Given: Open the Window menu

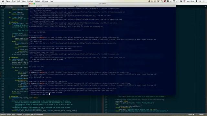Looking at the screenshot, I should tap(45, 1).
